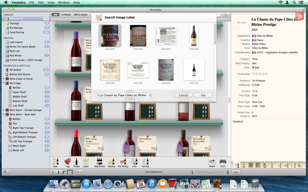This screenshot has width=308, height=192.
Task: Switch to list view mode
Action: 53,172
